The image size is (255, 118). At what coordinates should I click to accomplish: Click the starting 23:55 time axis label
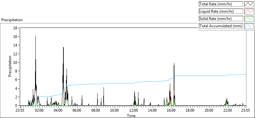(x=20, y=111)
